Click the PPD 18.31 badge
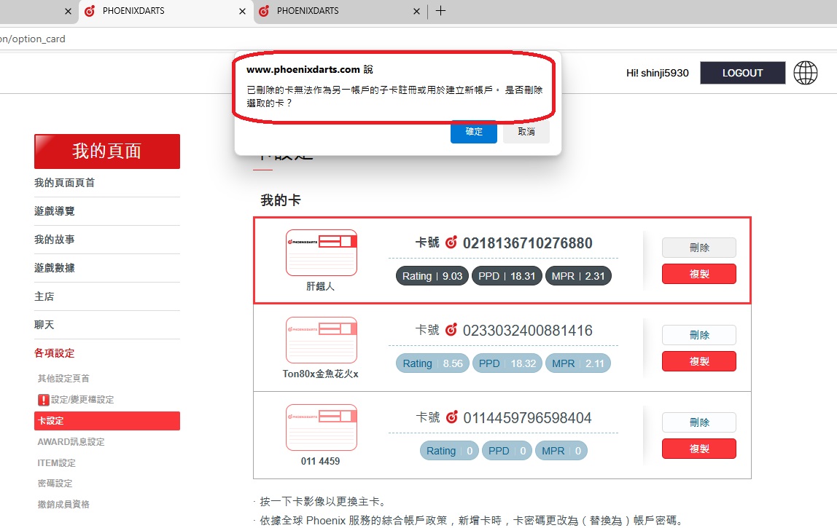Screen dimensions: 837x528 [x=507, y=276]
